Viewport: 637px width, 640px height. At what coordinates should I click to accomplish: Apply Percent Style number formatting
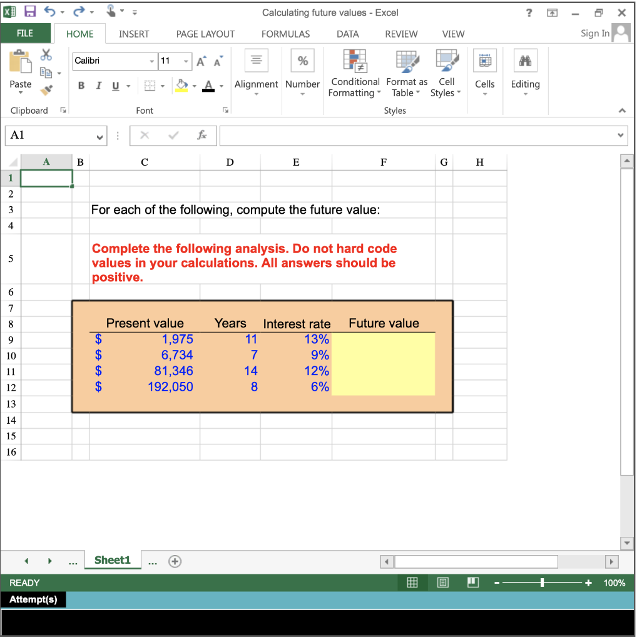[x=302, y=60]
